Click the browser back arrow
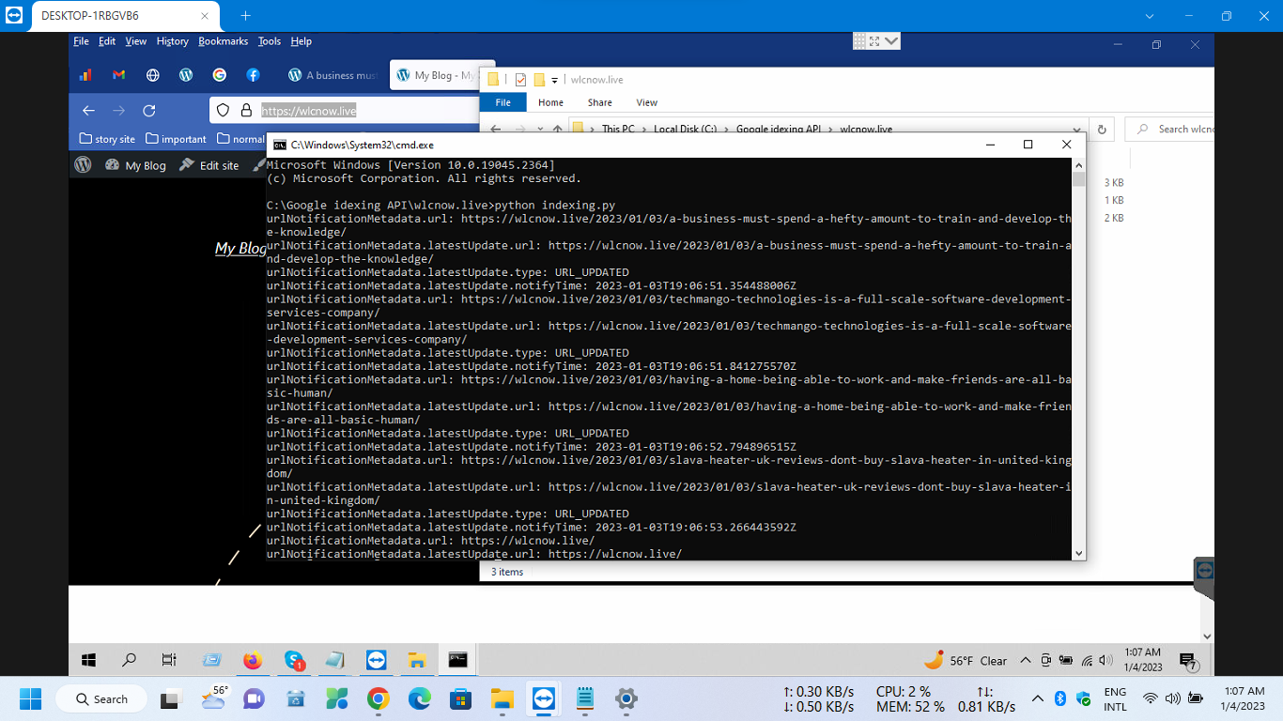This screenshot has height=721, width=1283. click(x=88, y=111)
